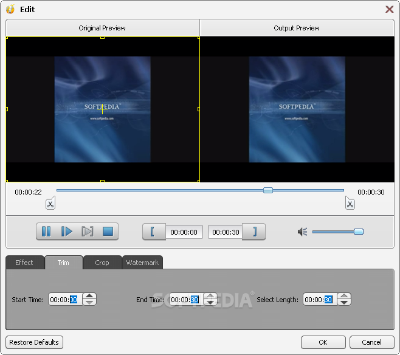The height and width of the screenshot is (355, 400).
Task: Increase Start Time with up arrow
Action: tap(89, 296)
